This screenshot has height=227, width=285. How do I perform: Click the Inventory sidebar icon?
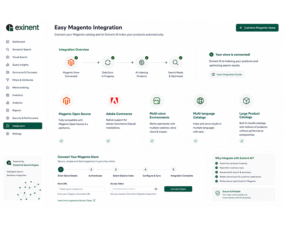pos(8,95)
